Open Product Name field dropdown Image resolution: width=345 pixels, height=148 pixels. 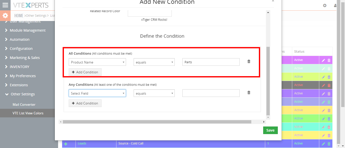click(x=97, y=62)
